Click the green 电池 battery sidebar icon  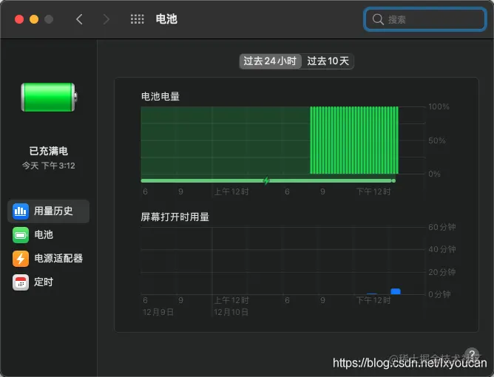(x=21, y=235)
